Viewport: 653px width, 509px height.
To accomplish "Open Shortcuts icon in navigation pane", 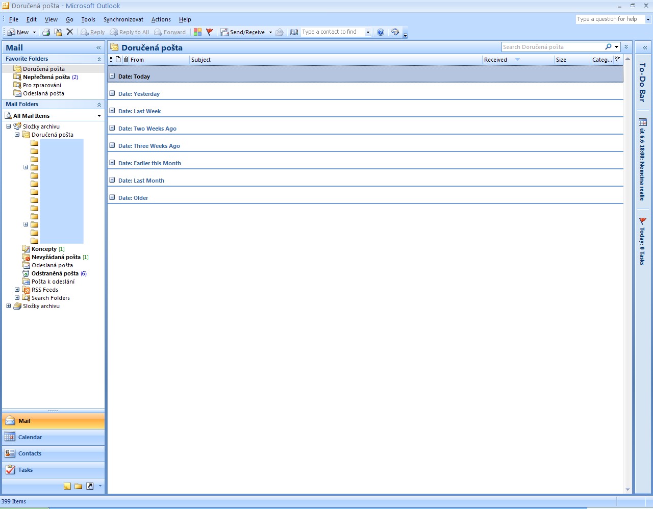I will (90, 486).
